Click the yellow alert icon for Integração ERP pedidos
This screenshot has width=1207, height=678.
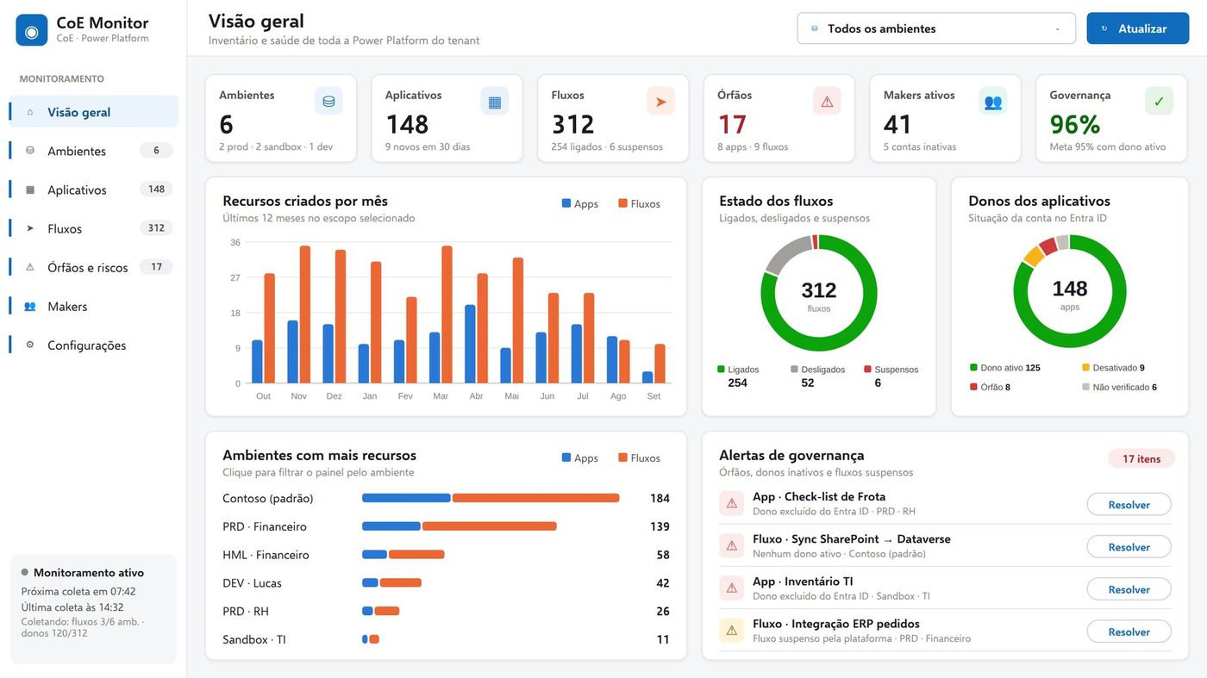coord(732,631)
